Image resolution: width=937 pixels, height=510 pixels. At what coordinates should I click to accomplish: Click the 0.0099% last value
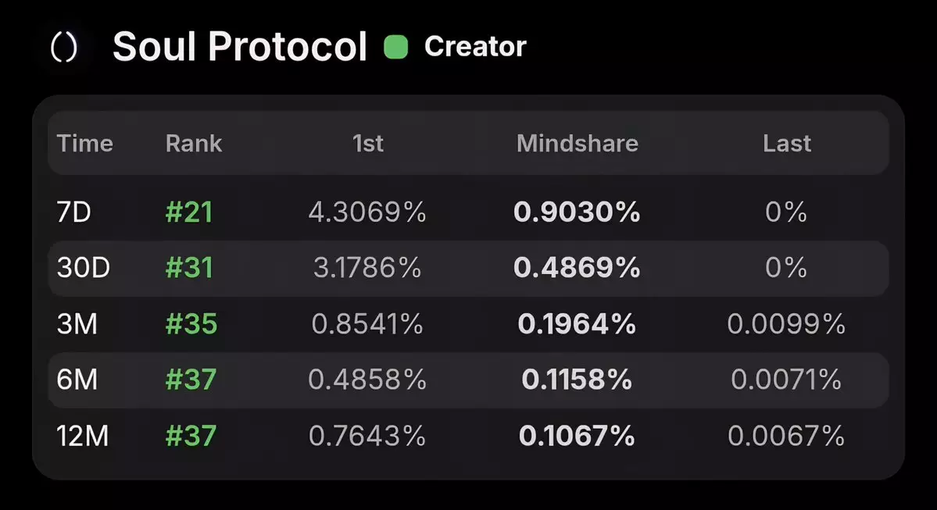coord(786,324)
